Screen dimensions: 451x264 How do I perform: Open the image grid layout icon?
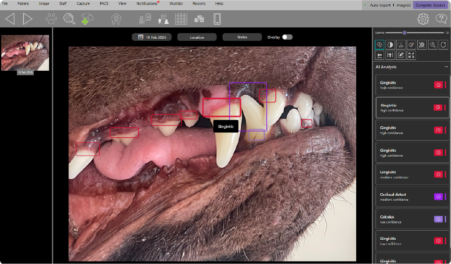coord(181,19)
